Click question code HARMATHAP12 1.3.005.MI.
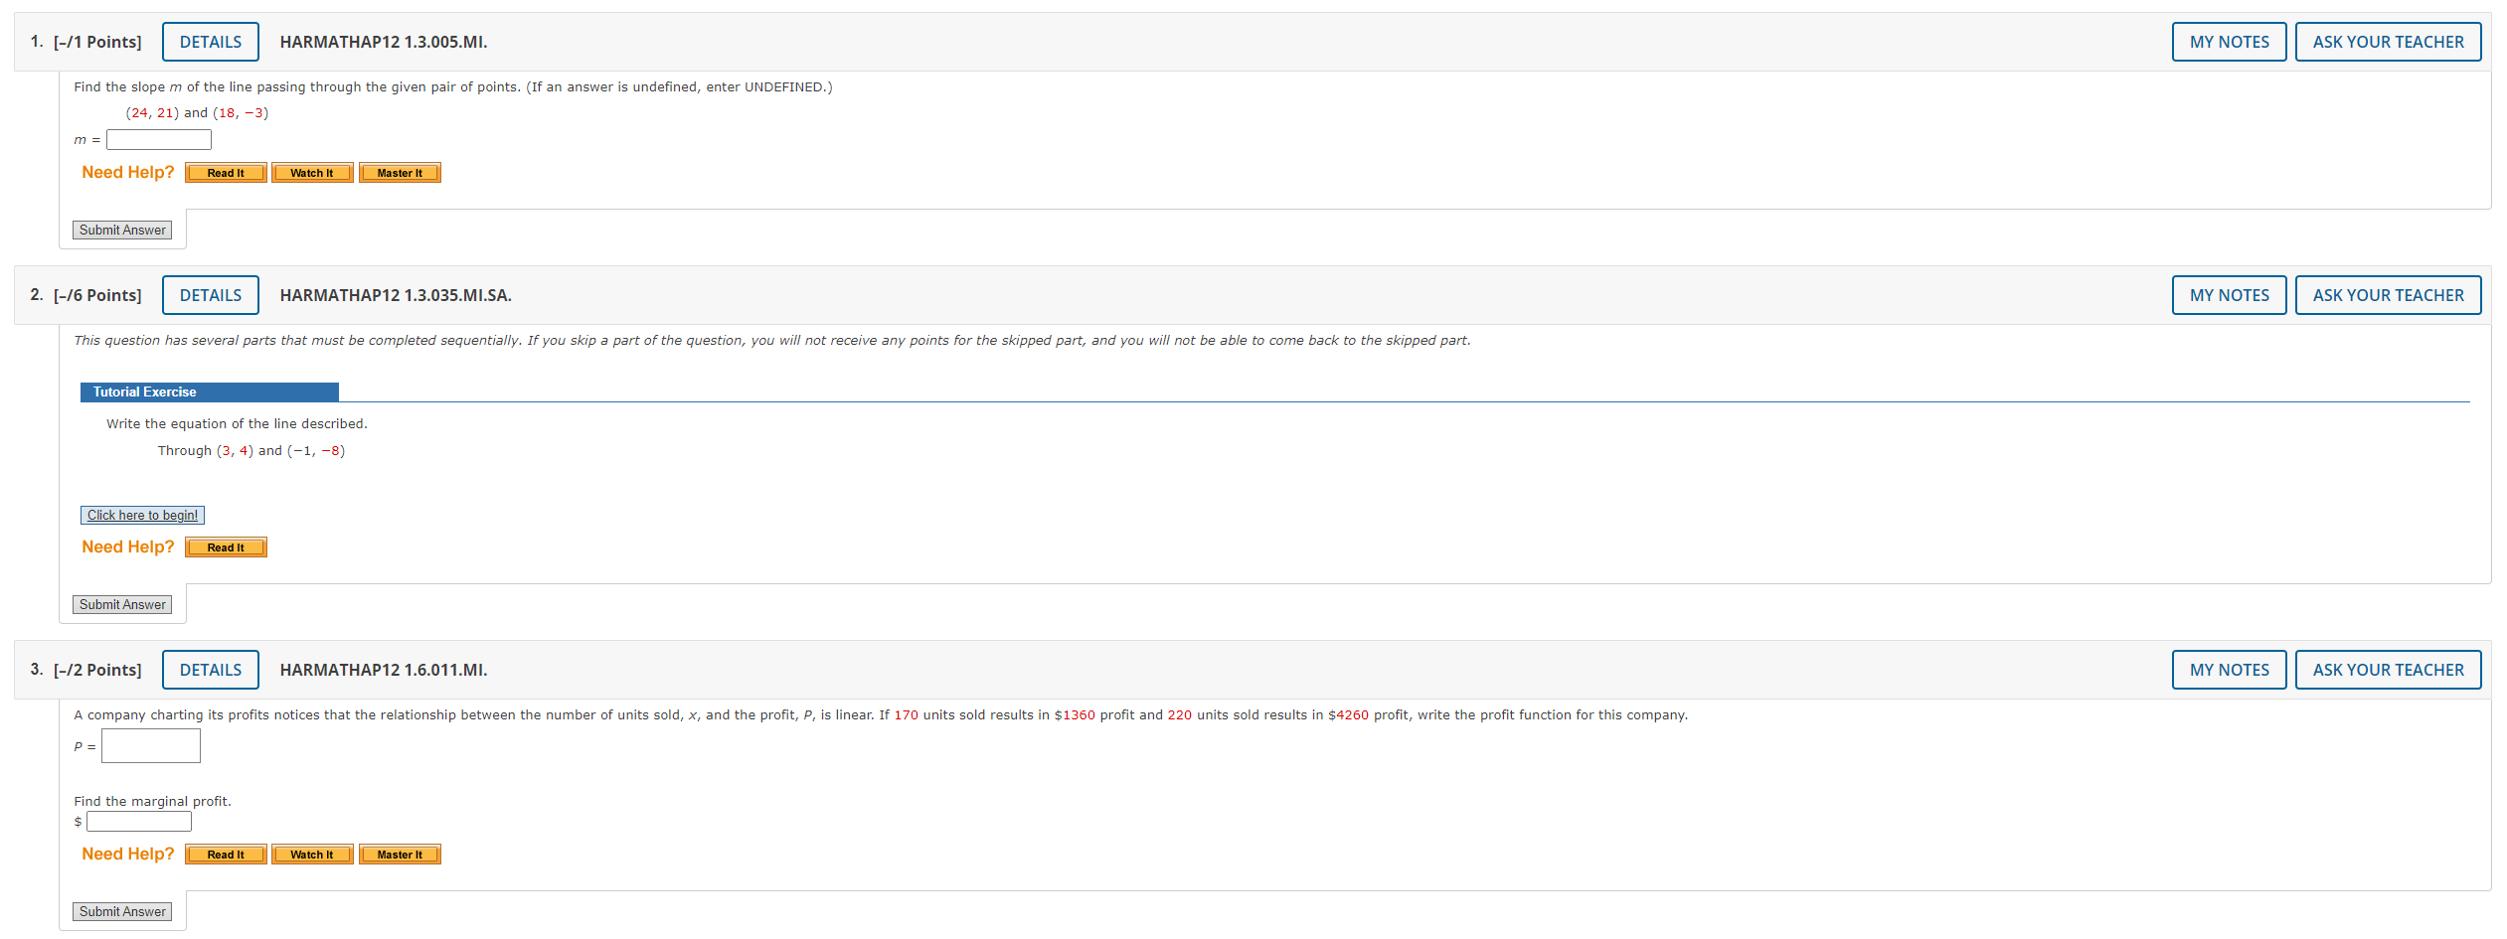 384,42
